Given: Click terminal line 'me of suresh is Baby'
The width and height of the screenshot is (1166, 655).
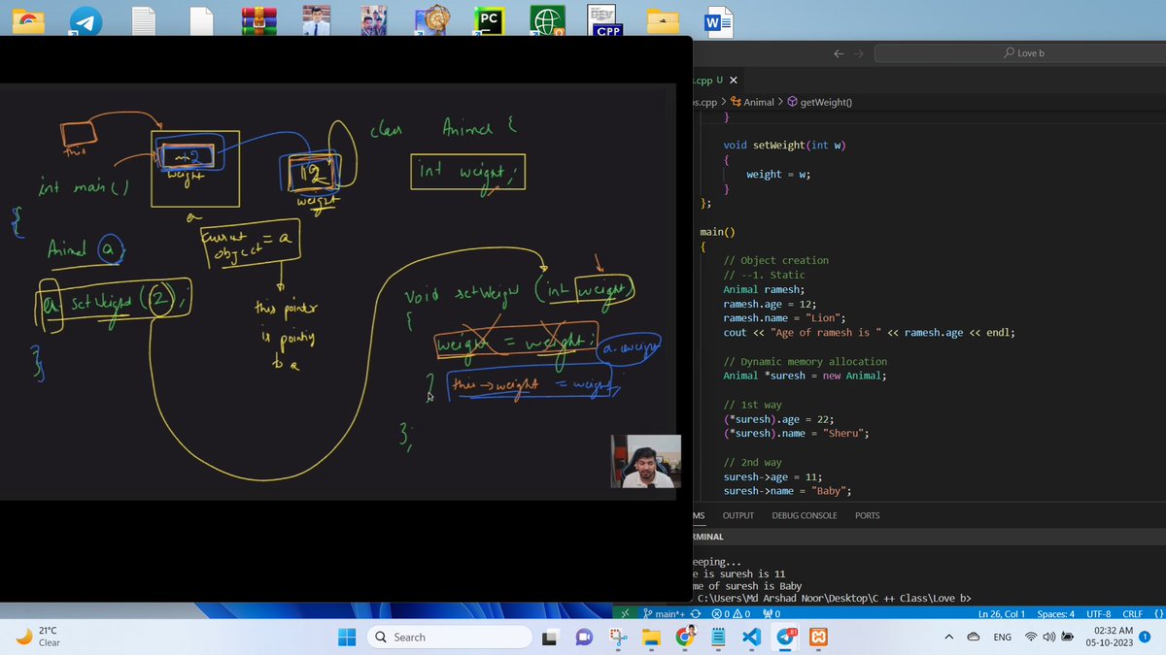Looking at the screenshot, I should click(745, 586).
